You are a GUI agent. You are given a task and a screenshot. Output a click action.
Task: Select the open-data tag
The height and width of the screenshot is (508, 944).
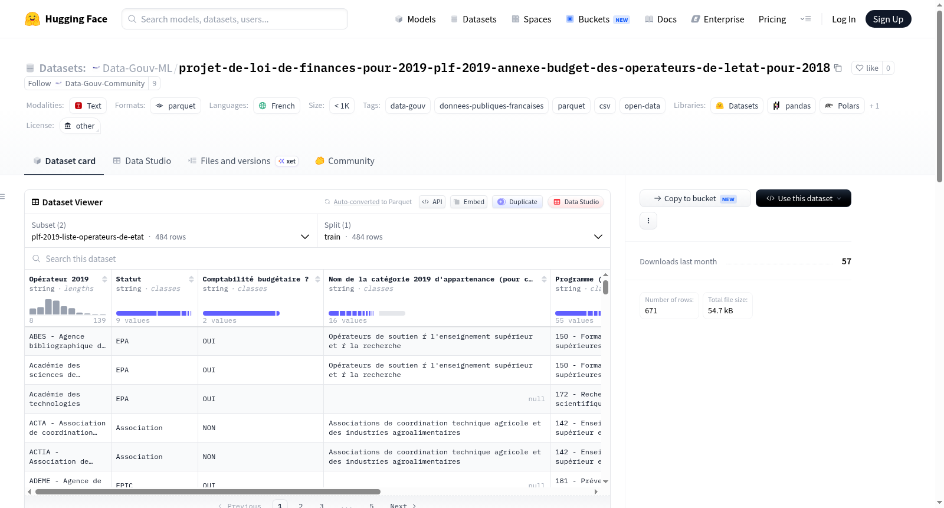click(642, 106)
